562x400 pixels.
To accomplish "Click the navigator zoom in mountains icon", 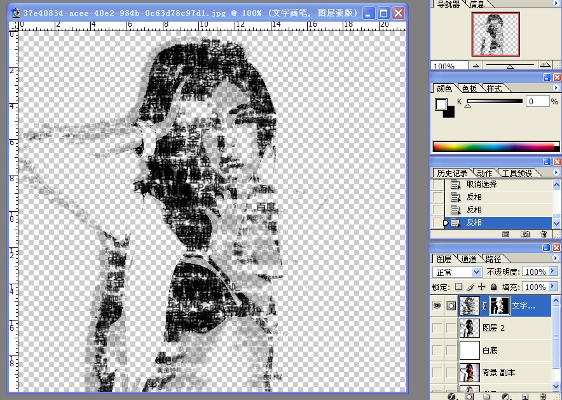I will point(545,65).
